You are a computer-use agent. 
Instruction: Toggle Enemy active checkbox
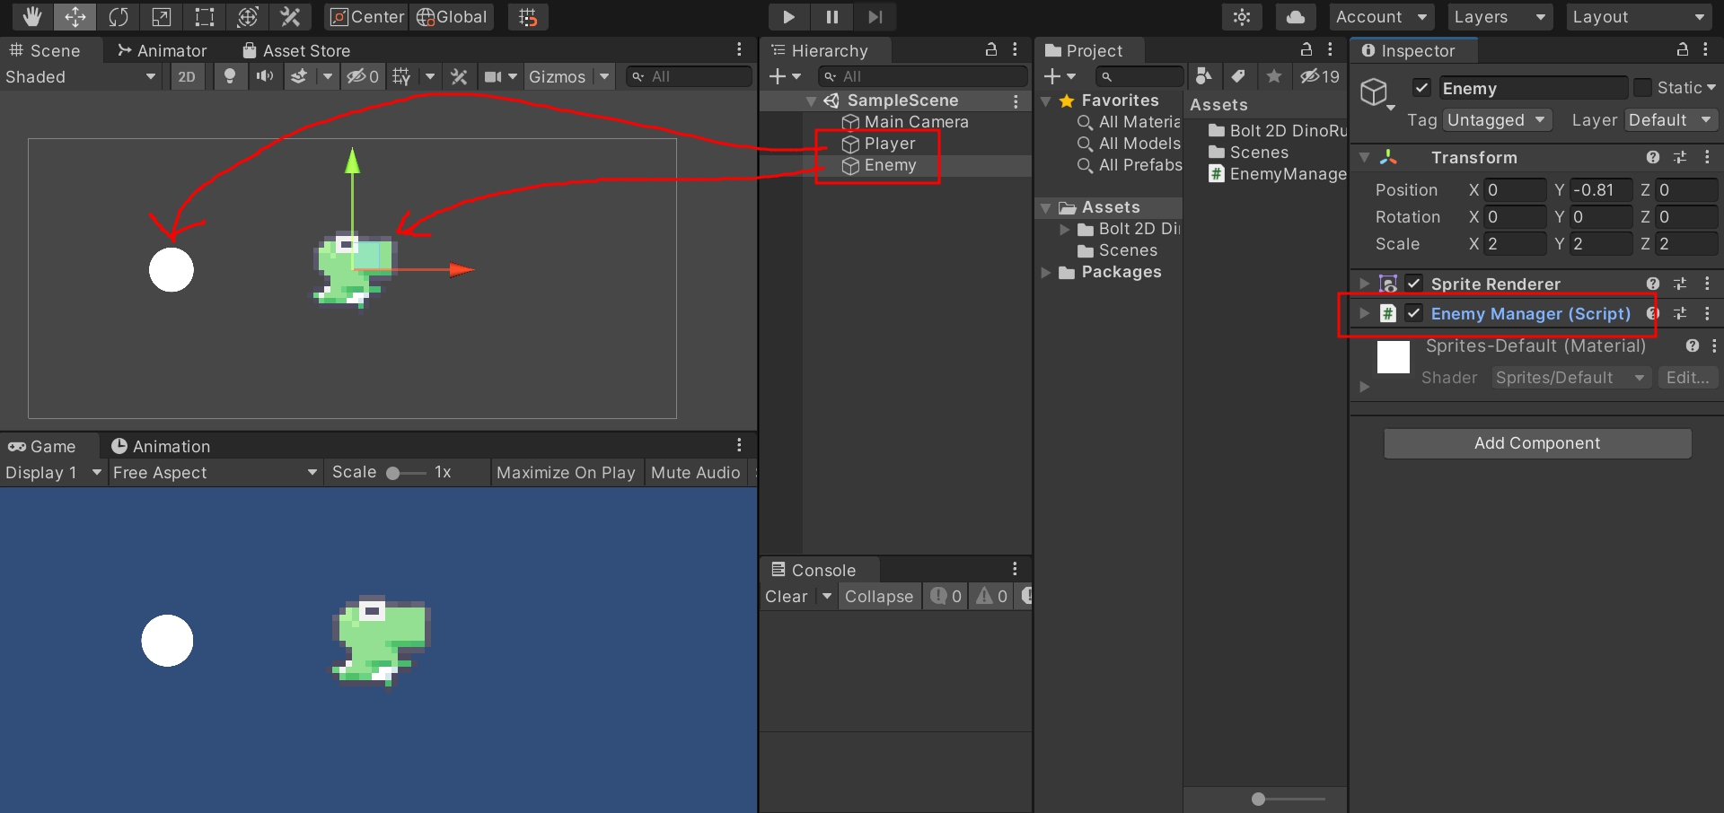(1421, 87)
